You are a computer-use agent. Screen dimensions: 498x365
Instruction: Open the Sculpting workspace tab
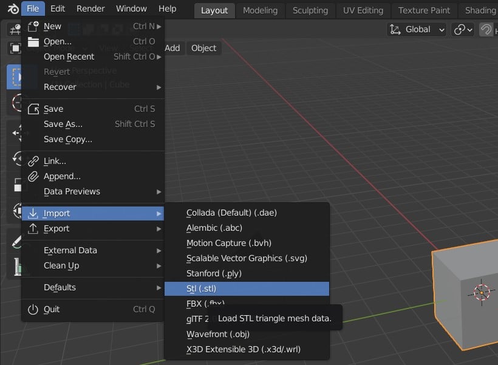[310, 10]
